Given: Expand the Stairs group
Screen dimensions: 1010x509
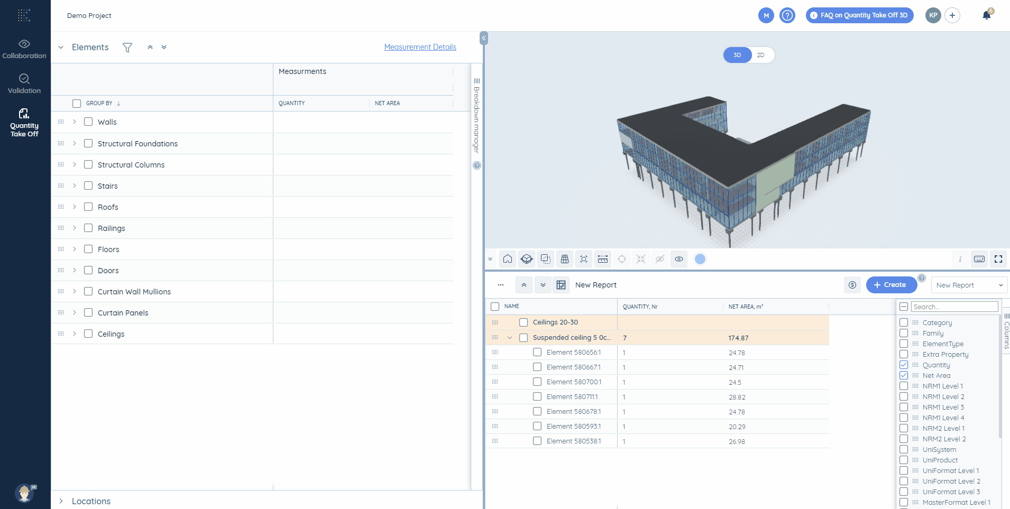Looking at the screenshot, I should point(75,186).
